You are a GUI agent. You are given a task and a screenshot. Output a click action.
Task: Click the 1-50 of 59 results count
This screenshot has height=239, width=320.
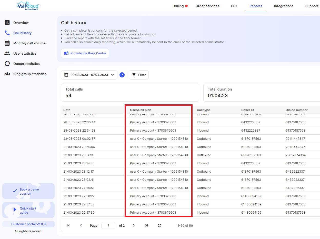click(x=185, y=226)
